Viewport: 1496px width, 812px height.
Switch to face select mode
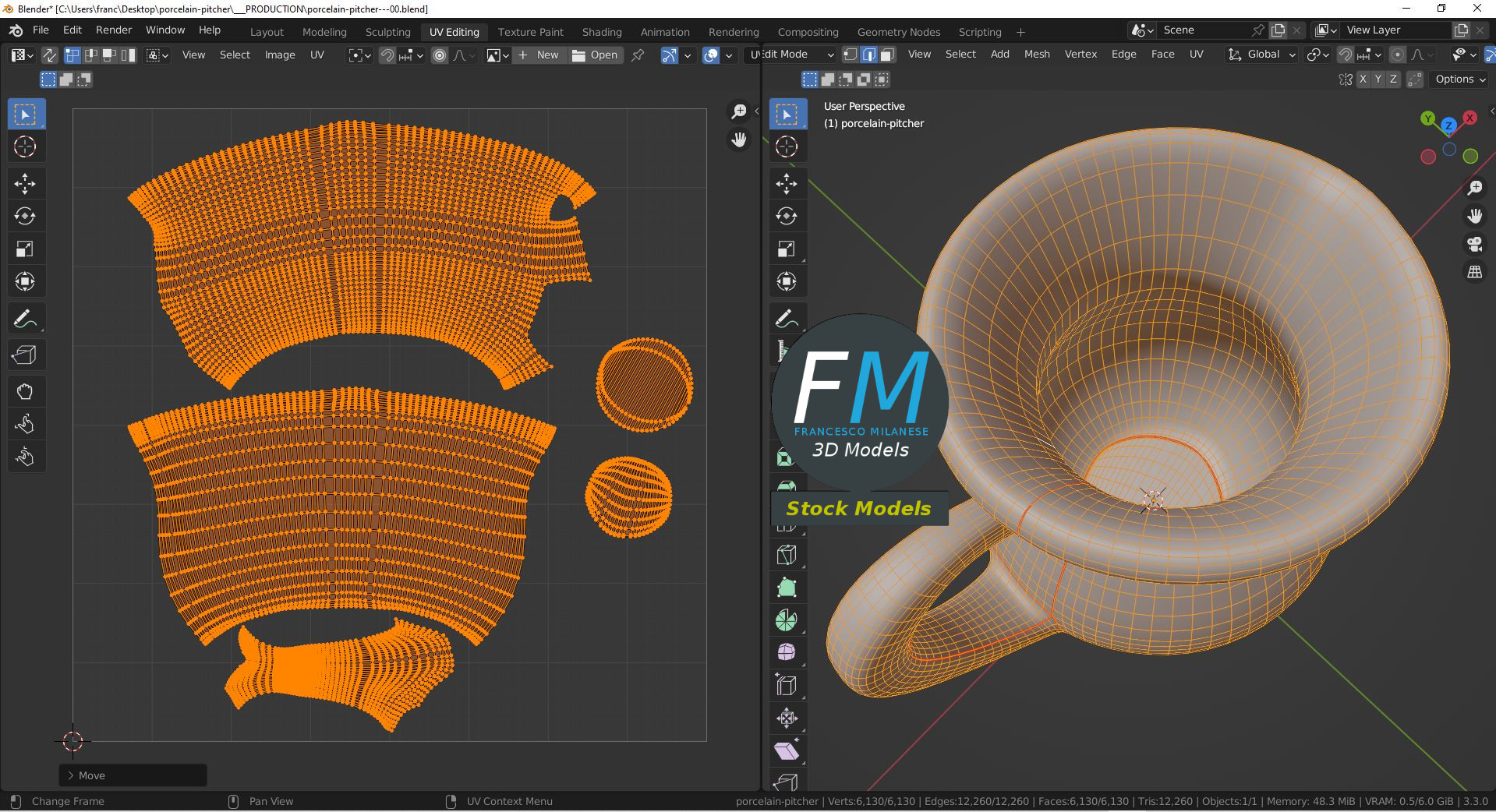tap(886, 55)
